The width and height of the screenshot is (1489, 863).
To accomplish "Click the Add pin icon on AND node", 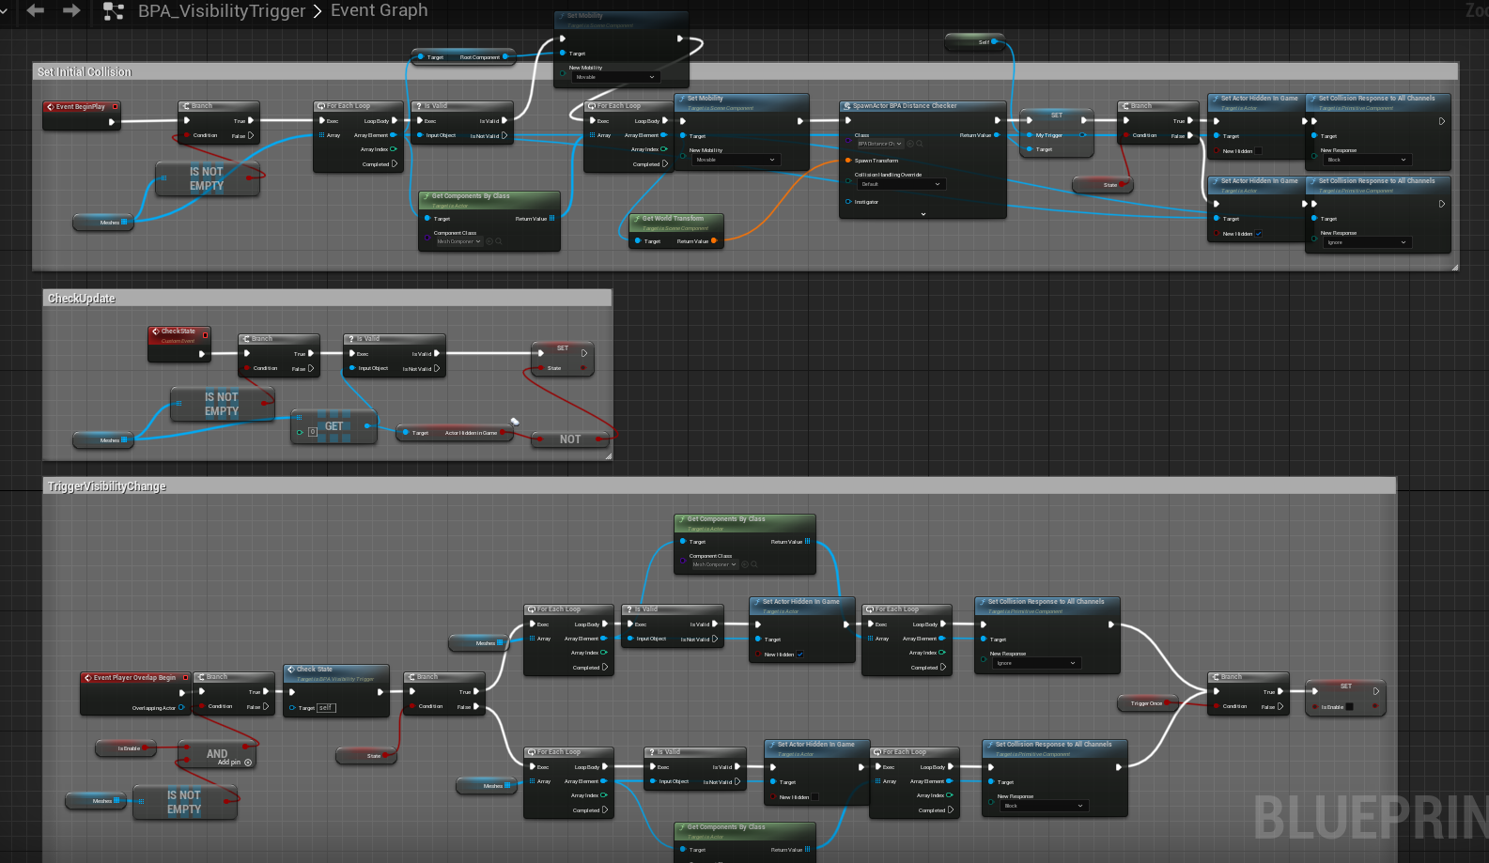I will click(x=248, y=763).
